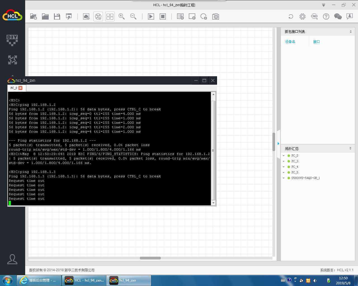Expand the PC_2 tree node
Image resolution: width=358 pixels, height=286 pixels.
(x=284, y=156)
